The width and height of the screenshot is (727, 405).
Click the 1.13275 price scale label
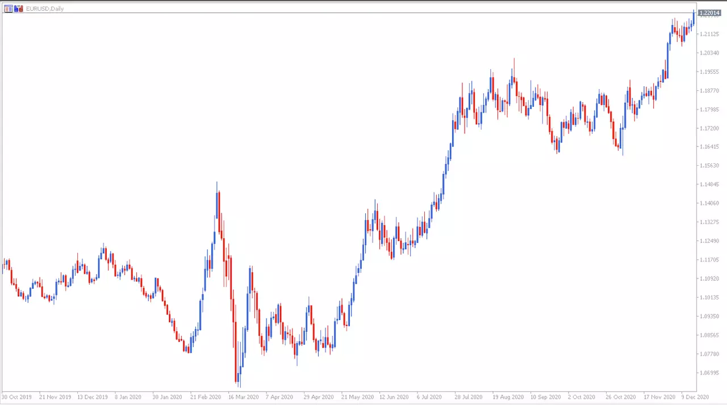(711, 222)
